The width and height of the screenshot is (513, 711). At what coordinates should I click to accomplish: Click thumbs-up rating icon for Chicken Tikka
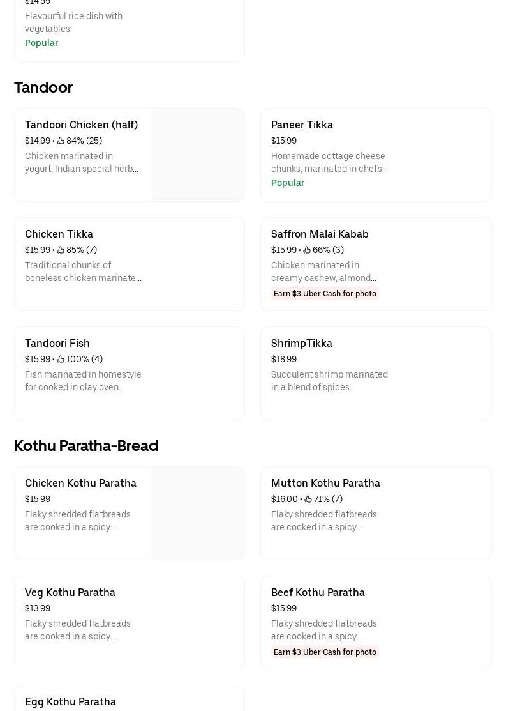tap(61, 250)
